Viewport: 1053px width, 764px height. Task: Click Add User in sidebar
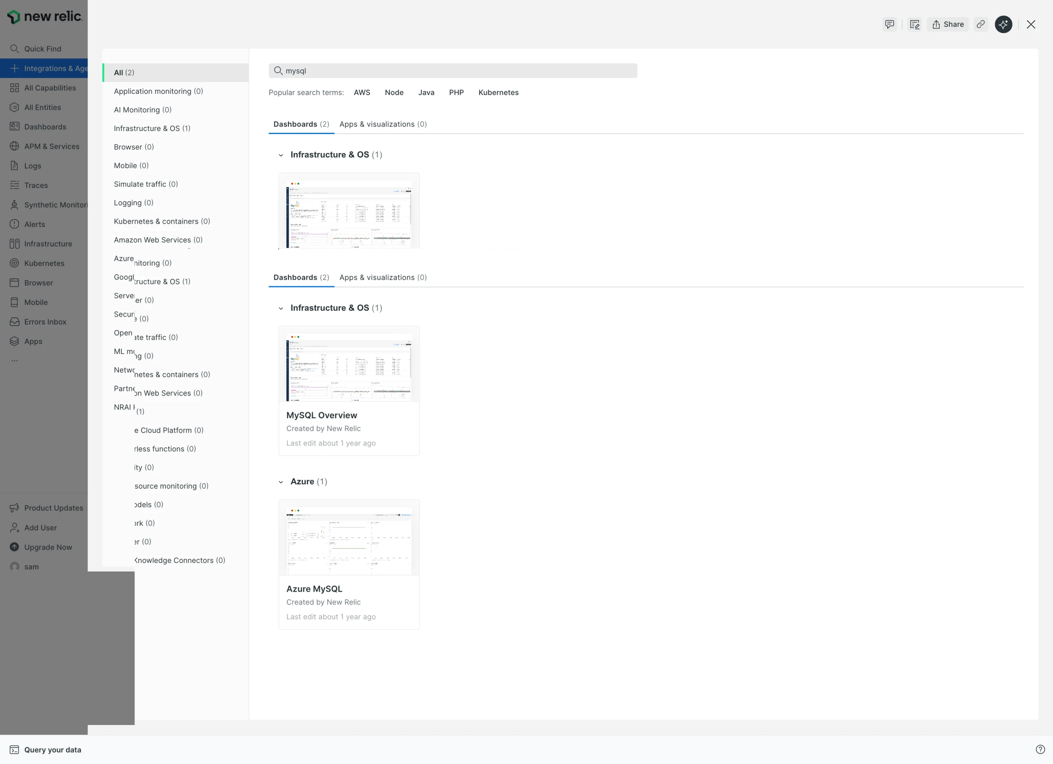44,527
